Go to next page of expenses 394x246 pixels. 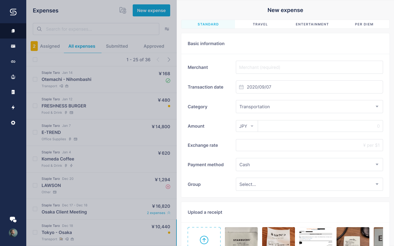(169, 60)
